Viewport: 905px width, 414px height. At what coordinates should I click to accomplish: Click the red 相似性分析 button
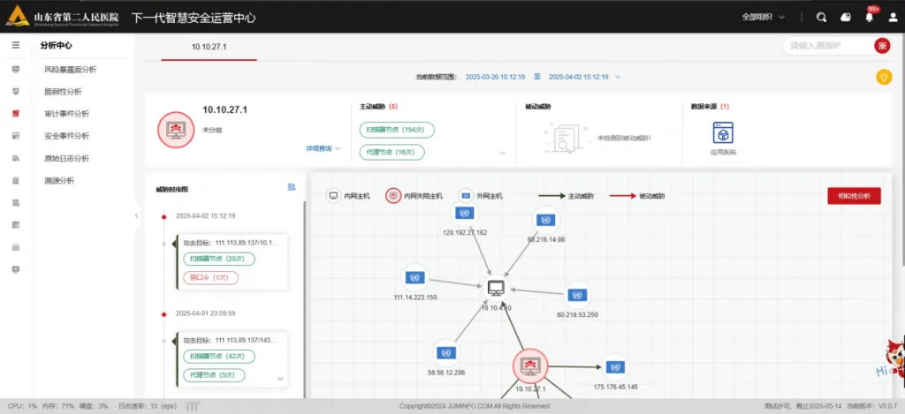[x=854, y=196]
